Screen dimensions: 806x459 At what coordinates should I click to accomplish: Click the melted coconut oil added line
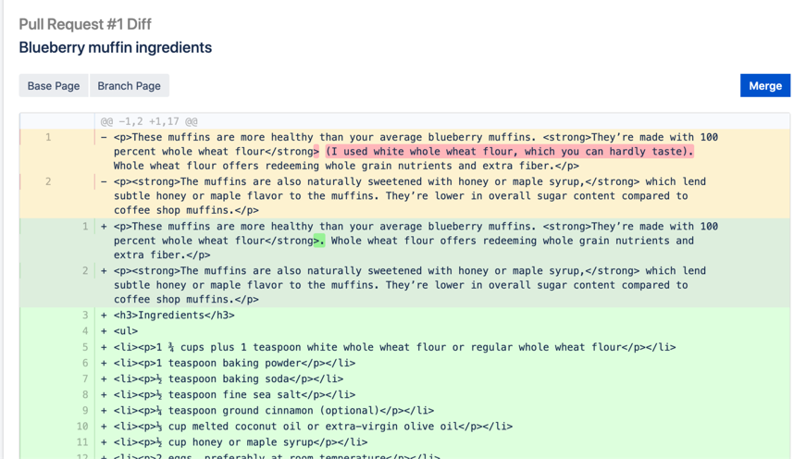313,427
